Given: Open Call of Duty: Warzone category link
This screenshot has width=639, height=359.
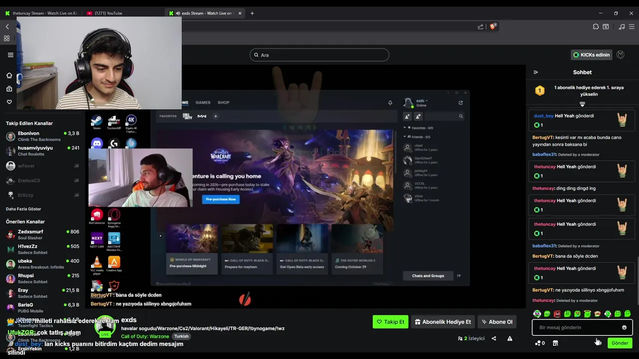Looking at the screenshot, I should coord(145,336).
